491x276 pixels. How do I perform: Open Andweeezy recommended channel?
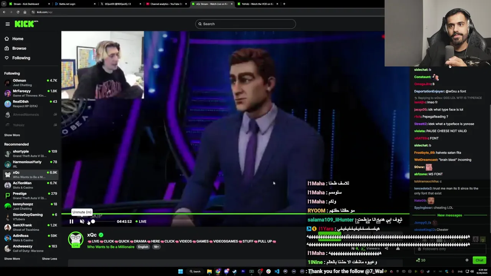click(x=31, y=248)
